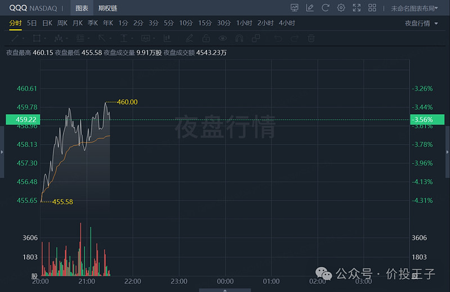Screen dimensions: 450x292
Task: Click the indicator bars tool icon
Action: pyautogui.click(x=167, y=38)
